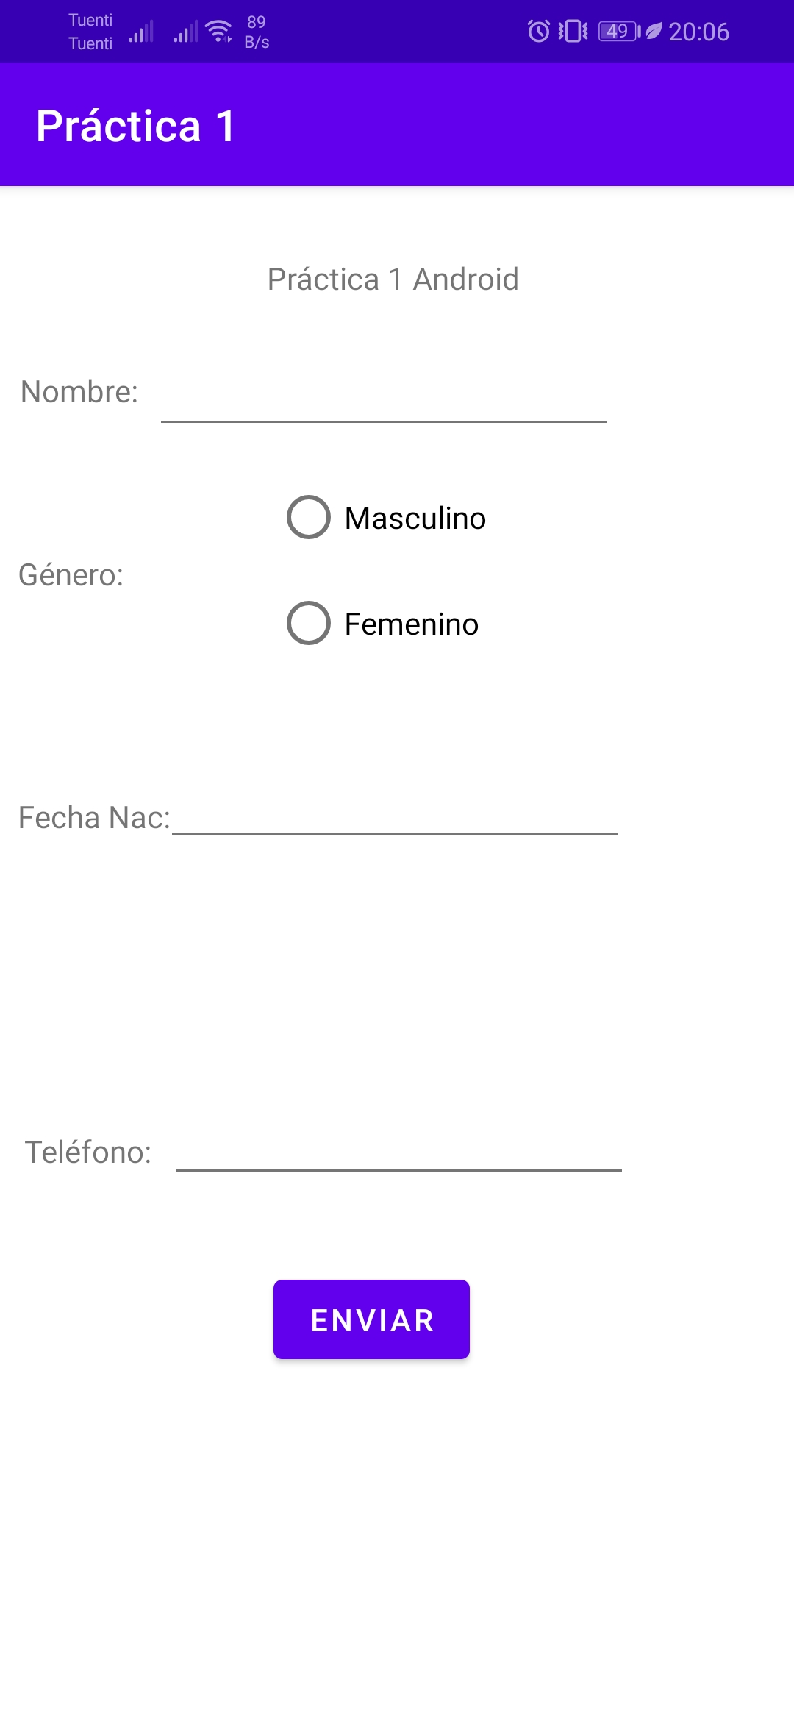The image size is (794, 1721).
Task: Select the Masculino radio button
Action: tap(309, 517)
